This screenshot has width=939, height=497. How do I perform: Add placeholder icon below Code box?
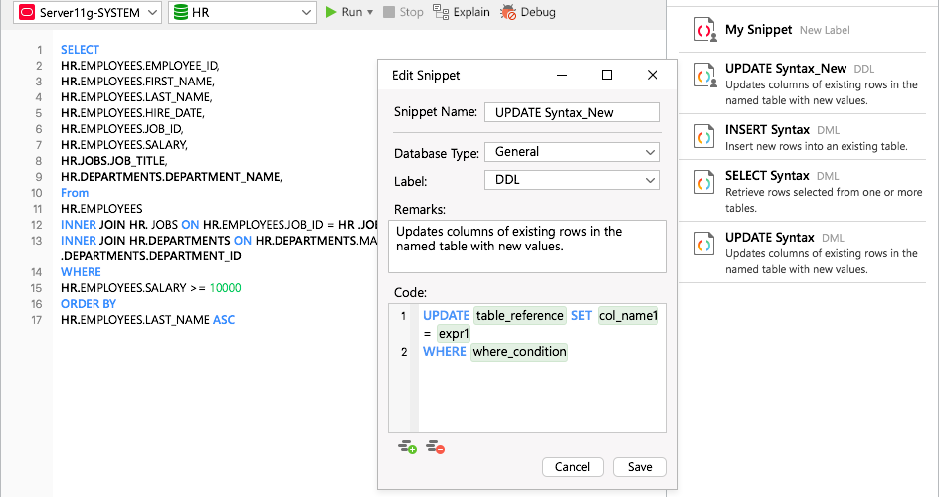coord(407,446)
